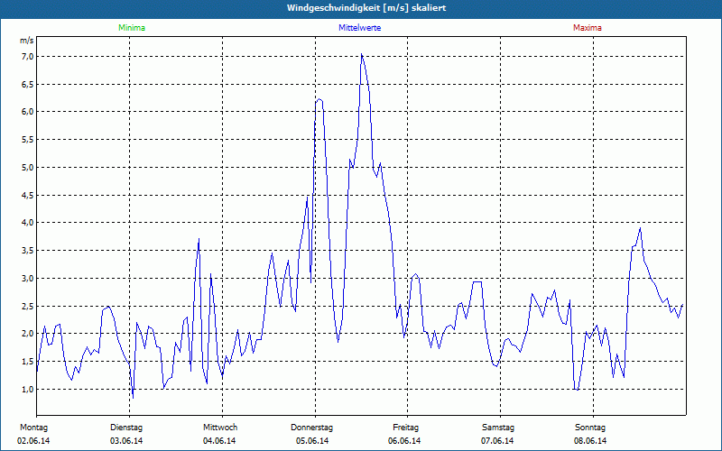The image size is (722, 451).
Task: Click the Sonntag day label
Action: 590,428
